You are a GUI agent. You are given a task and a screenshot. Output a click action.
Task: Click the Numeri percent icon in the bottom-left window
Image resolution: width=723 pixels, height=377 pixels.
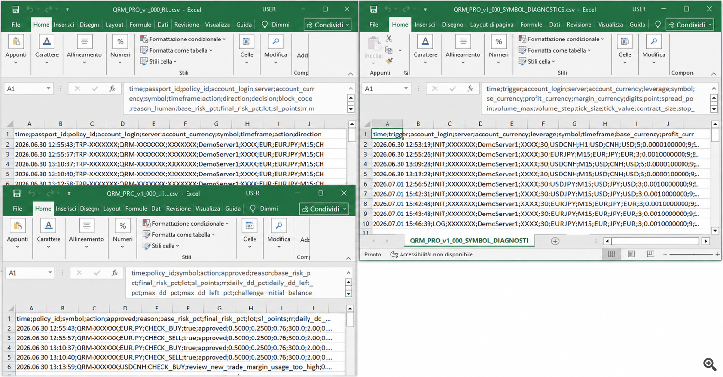tap(122, 226)
